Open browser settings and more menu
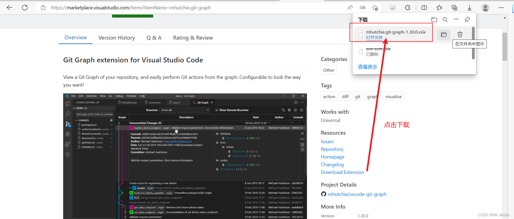This screenshot has height=219, width=514. 501,8
